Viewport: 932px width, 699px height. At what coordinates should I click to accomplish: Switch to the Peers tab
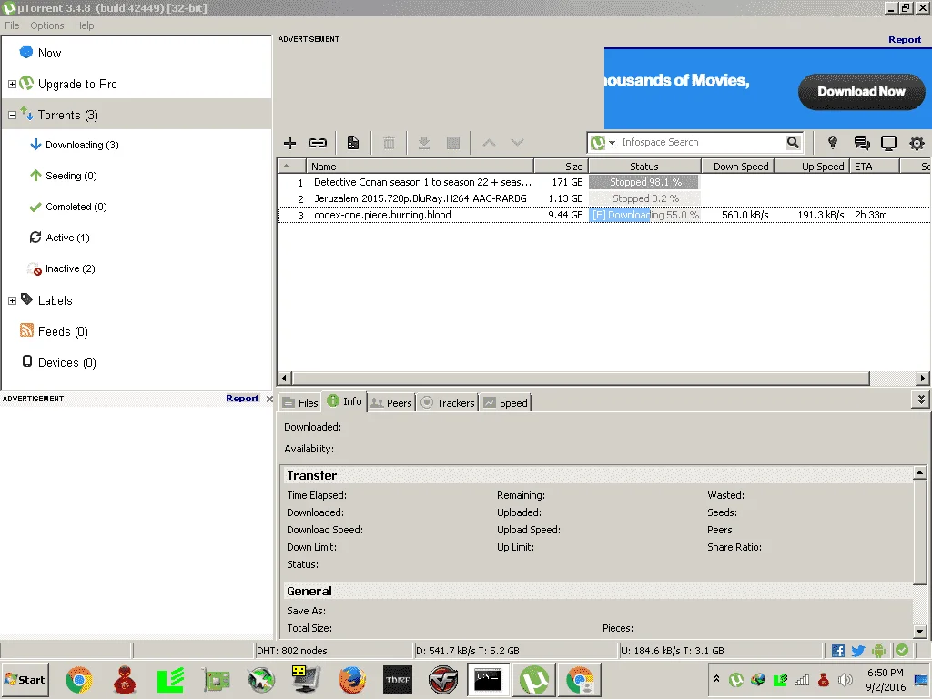tap(391, 402)
